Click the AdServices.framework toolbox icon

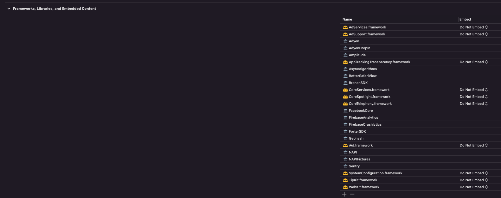coord(345,27)
